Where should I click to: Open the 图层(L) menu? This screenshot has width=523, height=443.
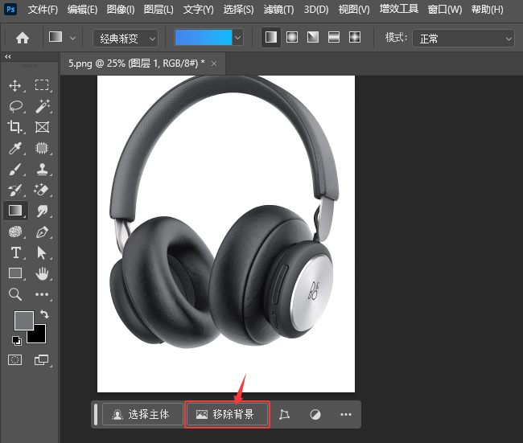159,10
